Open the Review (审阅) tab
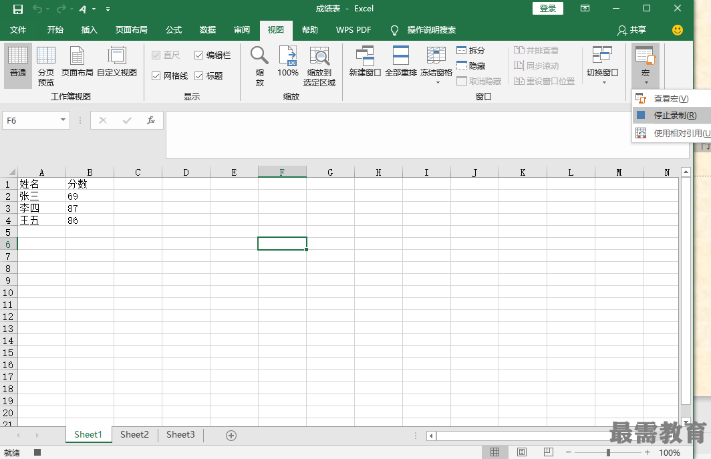Viewport: 711px width, 459px height. click(x=242, y=30)
